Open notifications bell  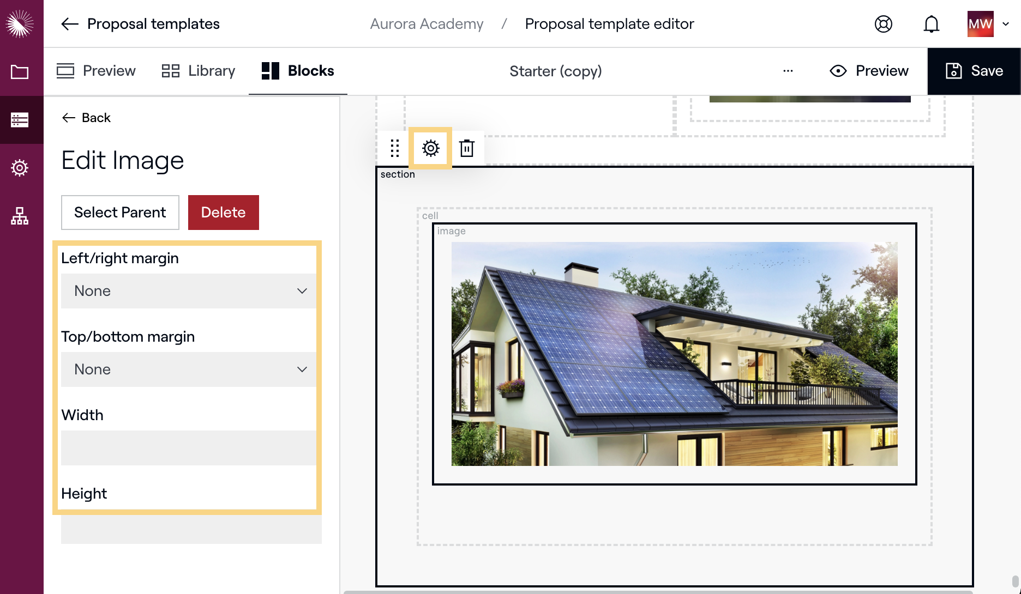931,24
